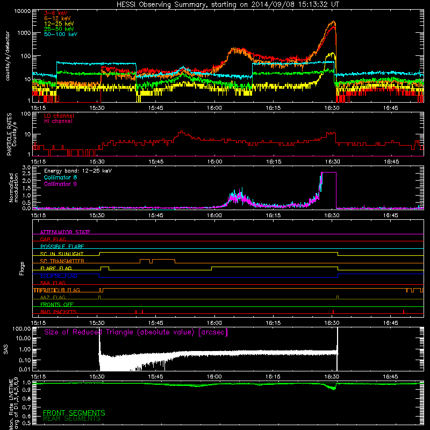Click the 0.7 livetime tick label
The height and width of the screenshot is (430, 430).
tap(26, 407)
